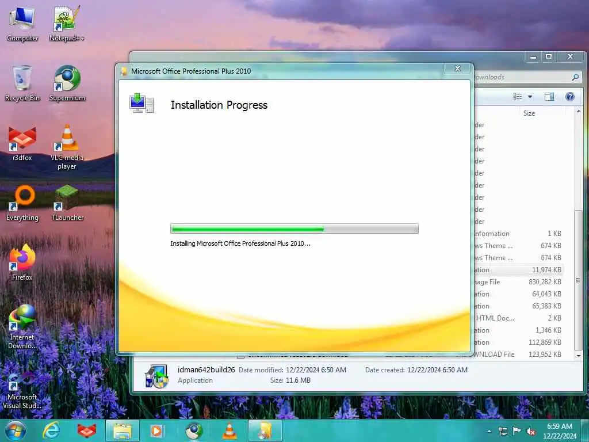This screenshot has height=442, width=589.
Task: Close the Office Professional Plus 2010 setup dialog
Action: [x=457, y=69]
